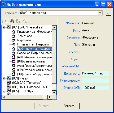Click the person icon beside Леонтьева
This screenshot has width=114, height=113.
pyautogui.click(x=14, y=36)
